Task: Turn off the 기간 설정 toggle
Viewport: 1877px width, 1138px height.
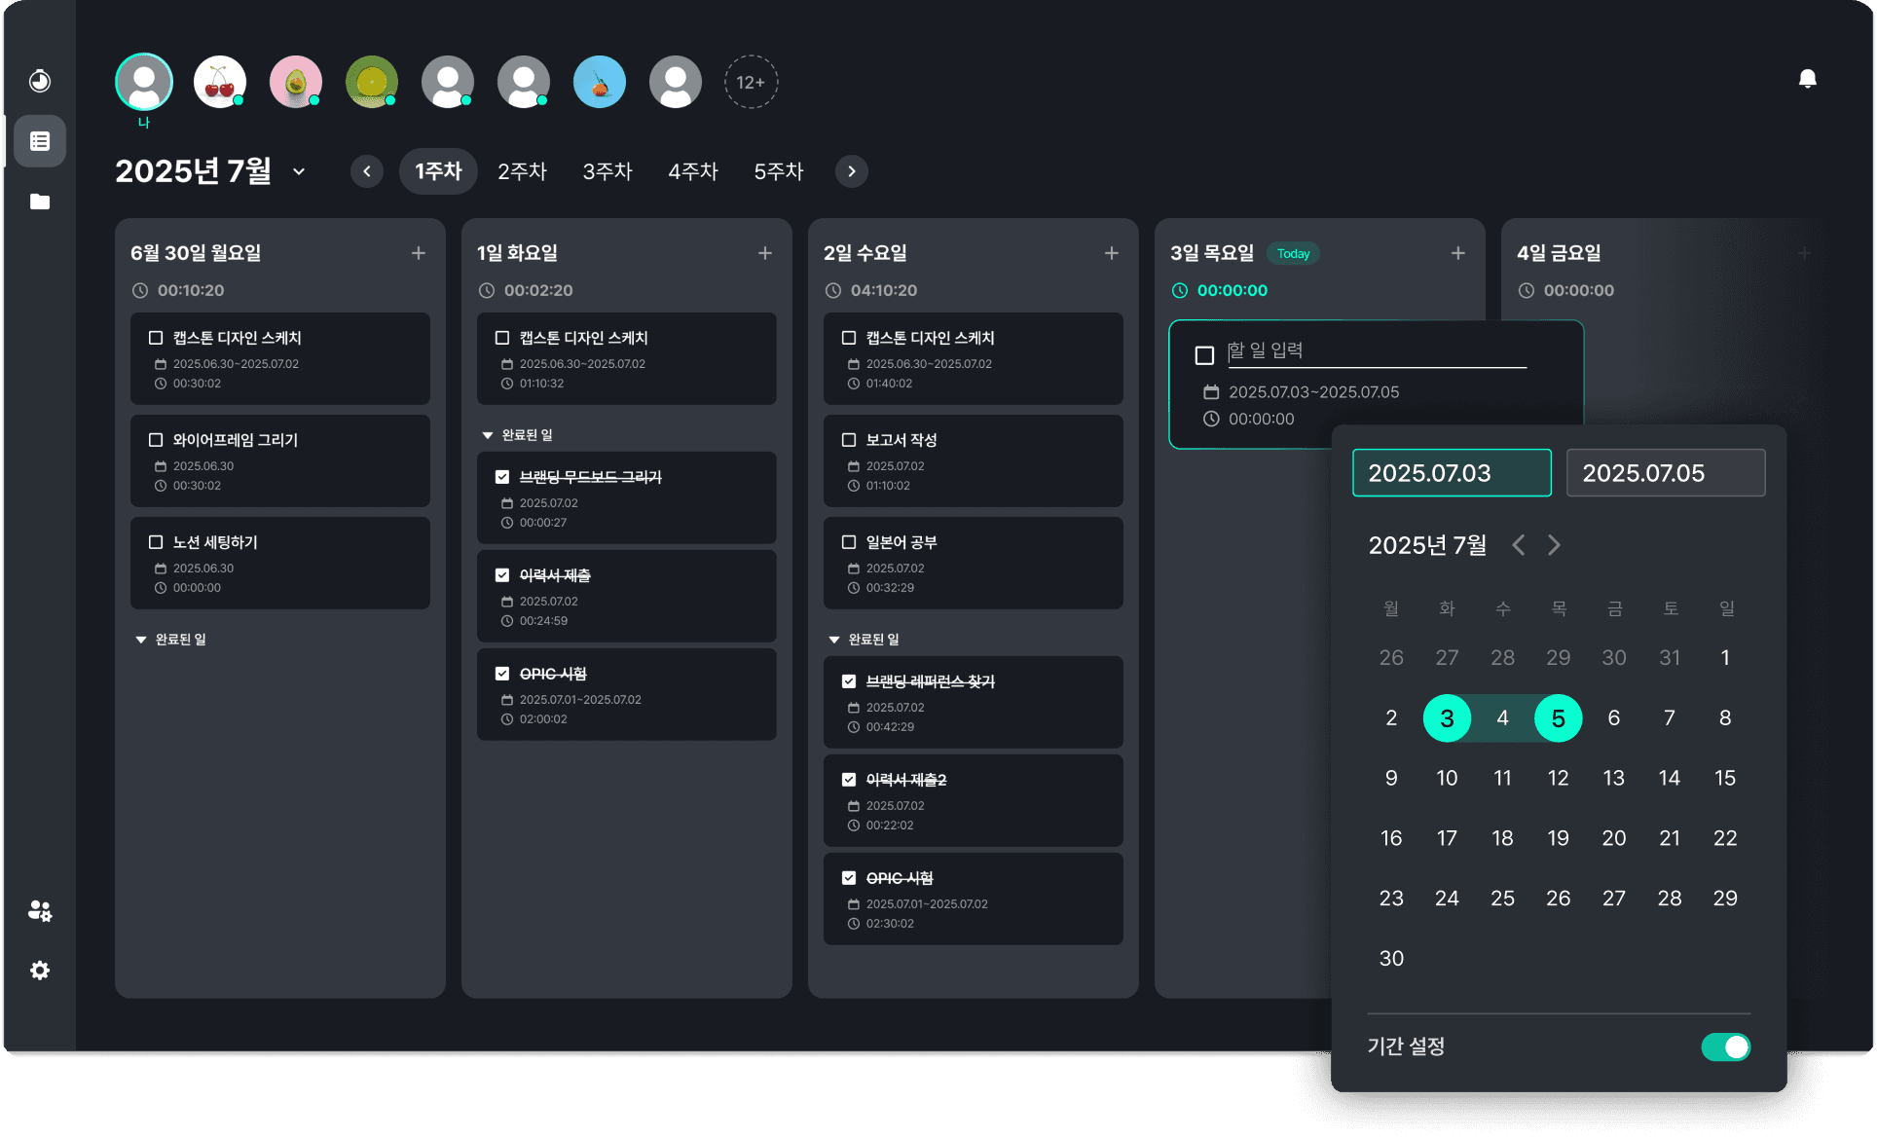Action: [x=1725, y=1046]
